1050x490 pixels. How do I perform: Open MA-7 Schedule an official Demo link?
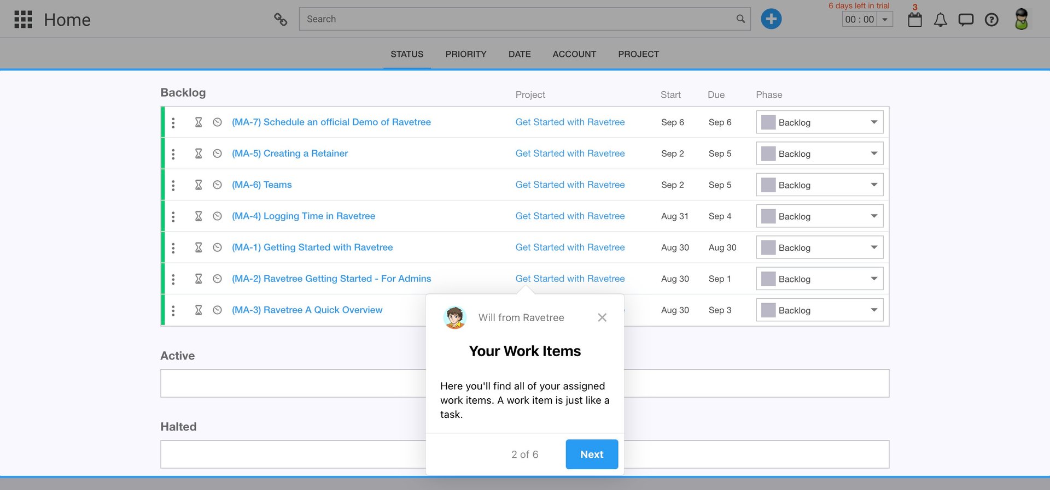point(331,122)
